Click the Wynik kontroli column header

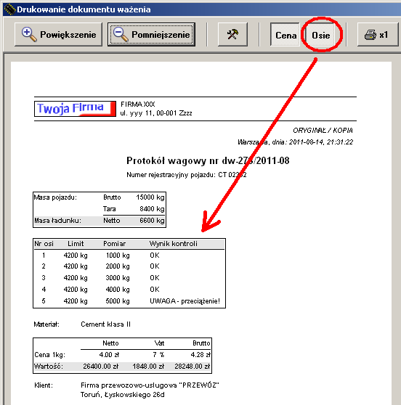tap(173, 244)
